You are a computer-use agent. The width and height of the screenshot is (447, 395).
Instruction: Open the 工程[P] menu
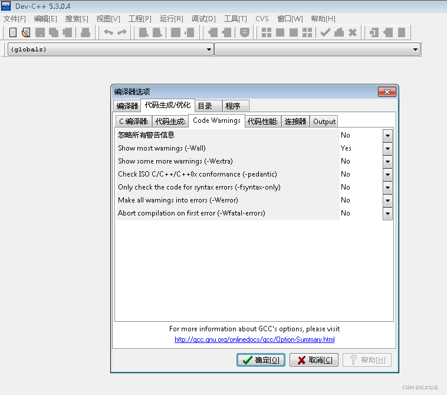140,19
